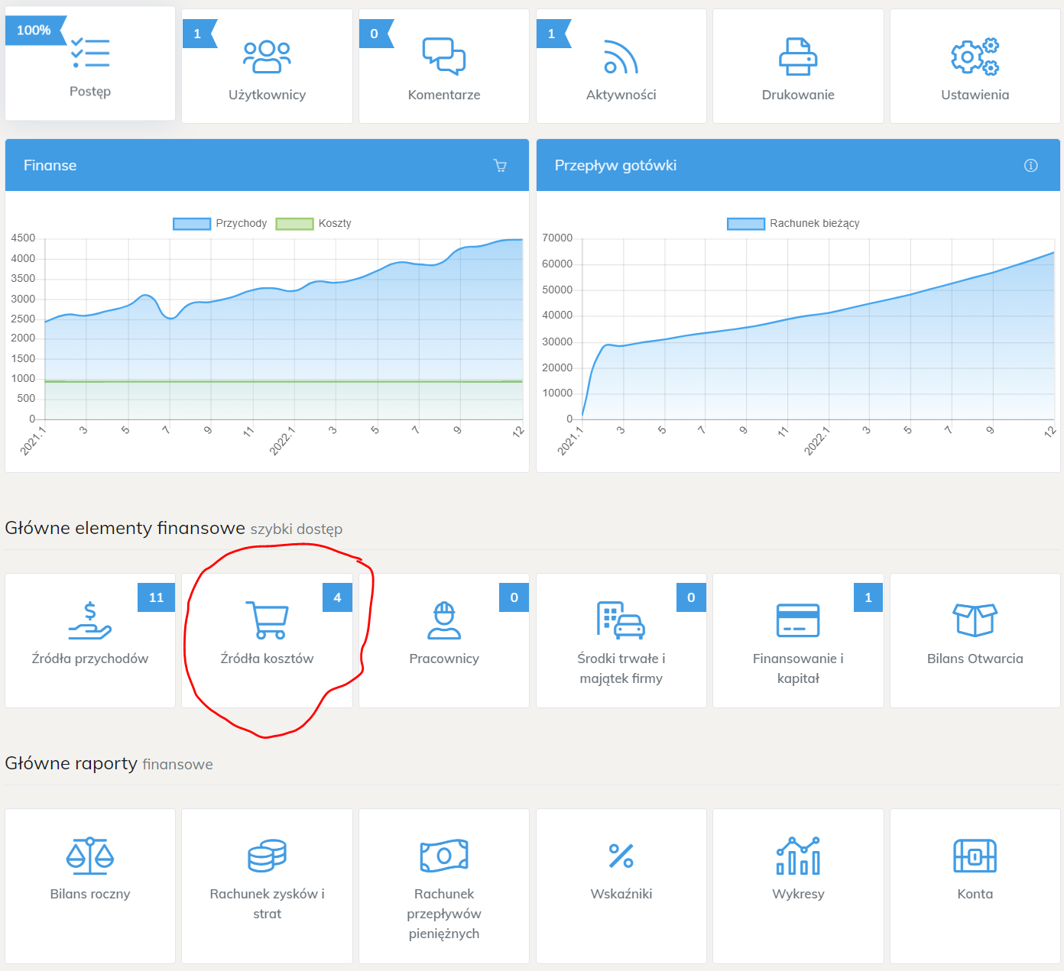1064x971 pixels.
Task: Open Bilans roczny scales icon
Action: [90, 856]
